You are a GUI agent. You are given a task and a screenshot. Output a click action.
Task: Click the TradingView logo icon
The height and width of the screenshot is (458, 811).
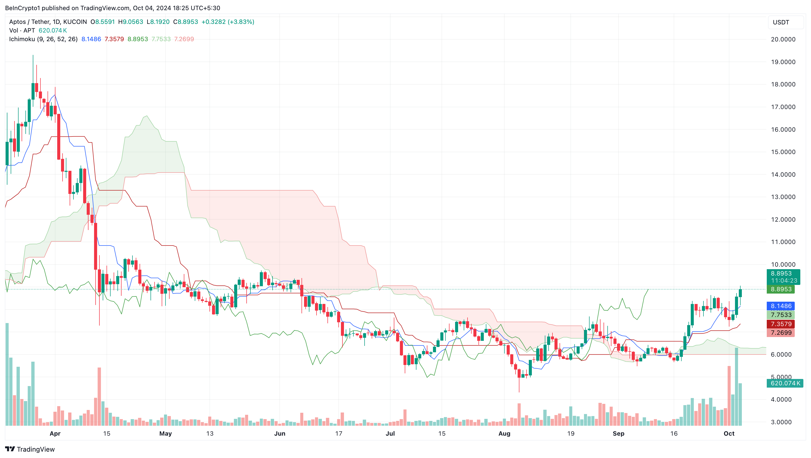pos(10,449)
